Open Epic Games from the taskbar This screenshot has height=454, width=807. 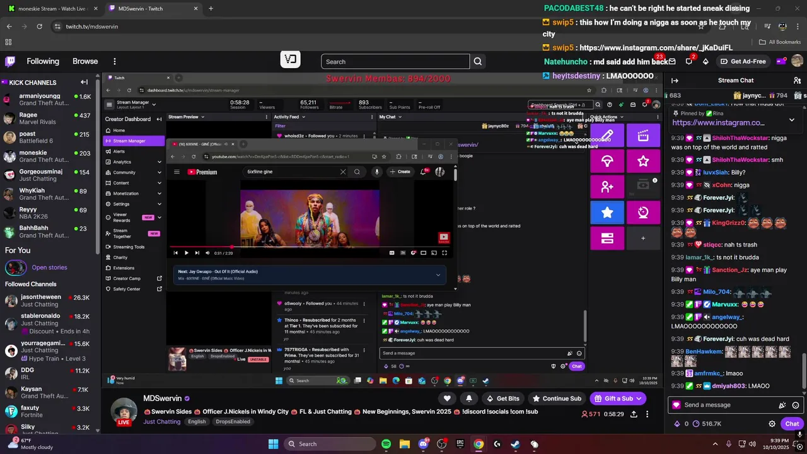(x=460, y=444)
